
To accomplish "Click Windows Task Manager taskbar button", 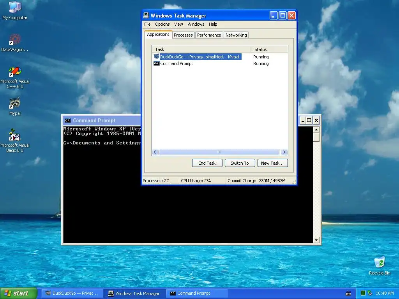I will [x=135, y=294].
